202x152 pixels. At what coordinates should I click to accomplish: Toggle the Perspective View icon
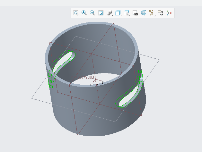pyautogui.click(x=144, y=13)
